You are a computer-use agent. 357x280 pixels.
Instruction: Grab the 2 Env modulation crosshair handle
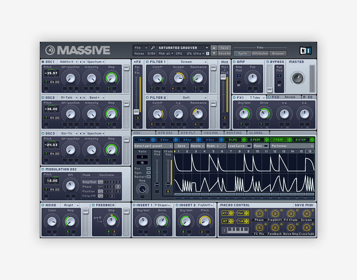[x=176, y=140]
